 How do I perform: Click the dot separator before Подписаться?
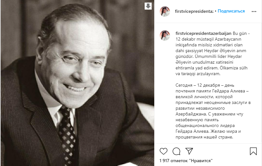point(216,11)
